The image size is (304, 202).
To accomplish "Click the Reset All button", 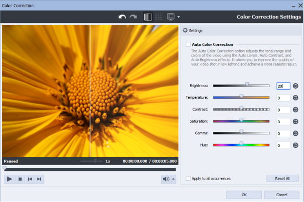I will tap(282, 179).
